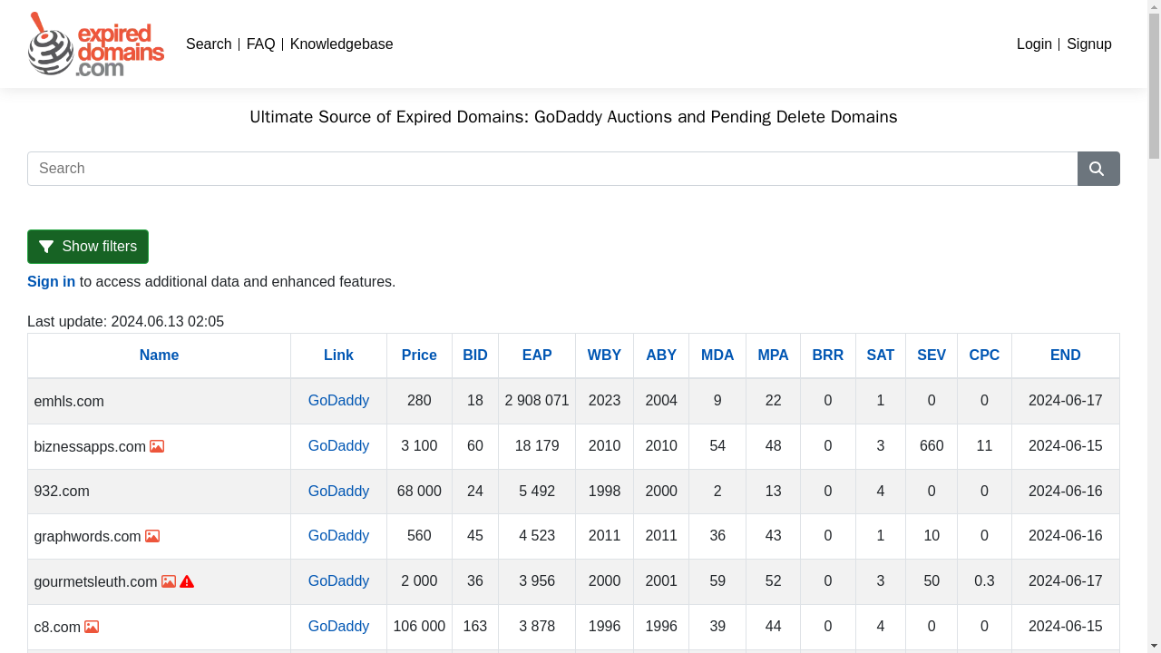
Task: Open the Knowledgebase section
Action: click(341, 44)
